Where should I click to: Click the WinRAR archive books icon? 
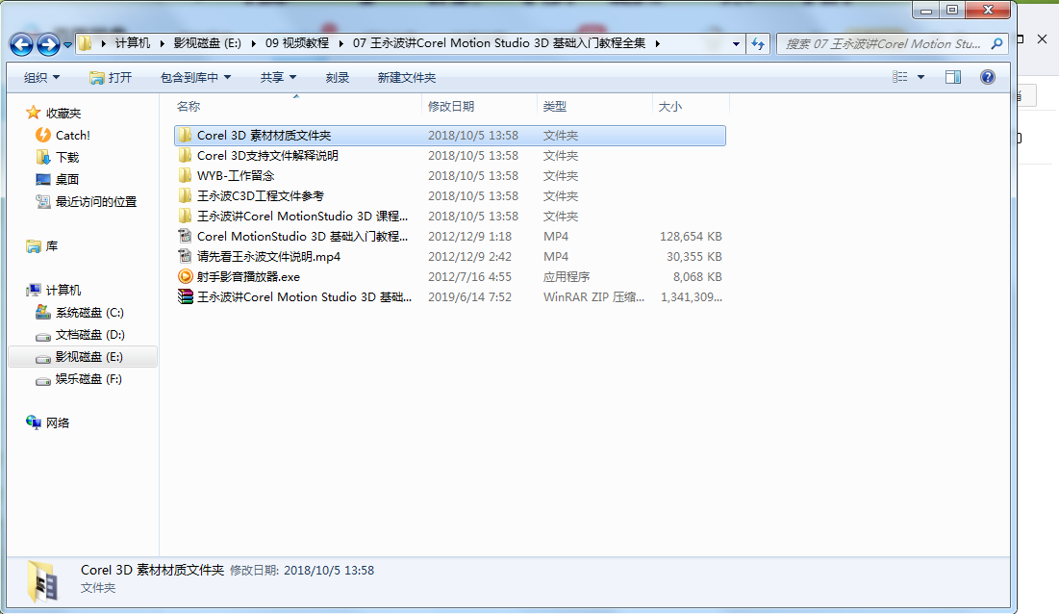tap(185, 296)
